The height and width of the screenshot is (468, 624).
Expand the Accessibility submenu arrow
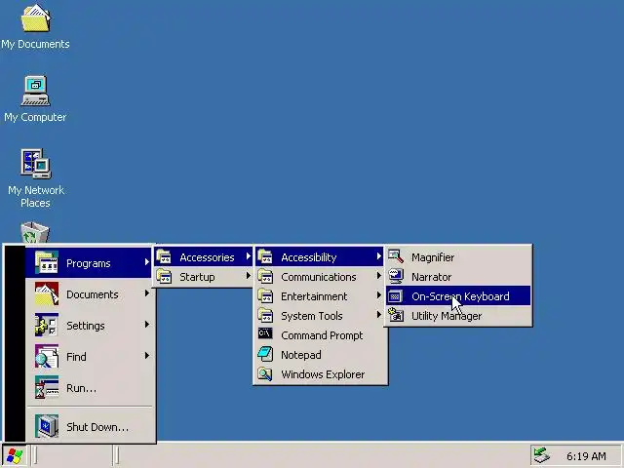379,256
